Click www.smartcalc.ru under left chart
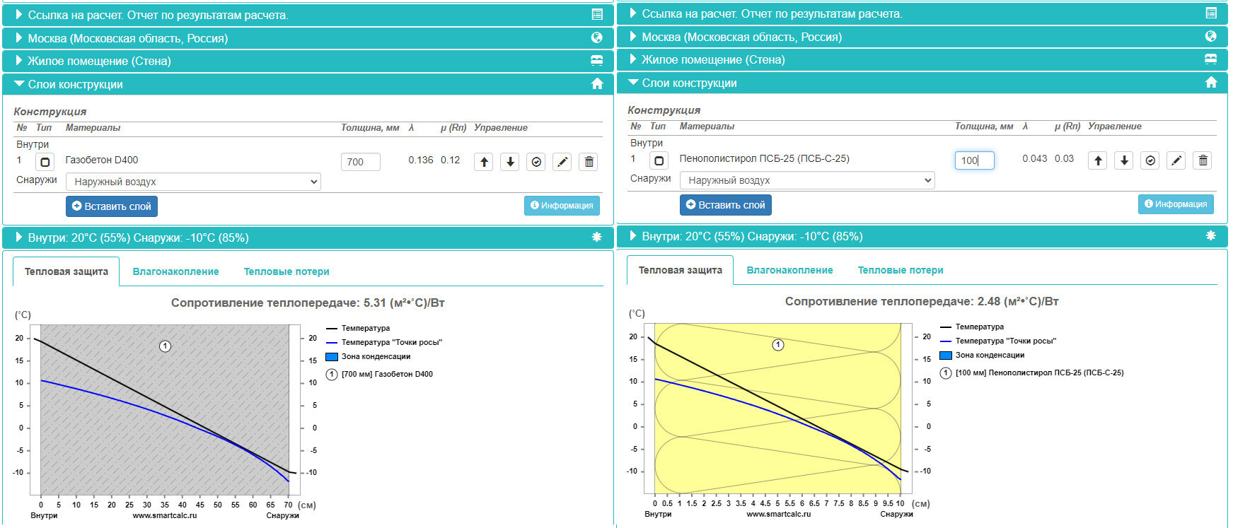The width and height of the screenshot is (1233, 528). [x=165, y=515]
